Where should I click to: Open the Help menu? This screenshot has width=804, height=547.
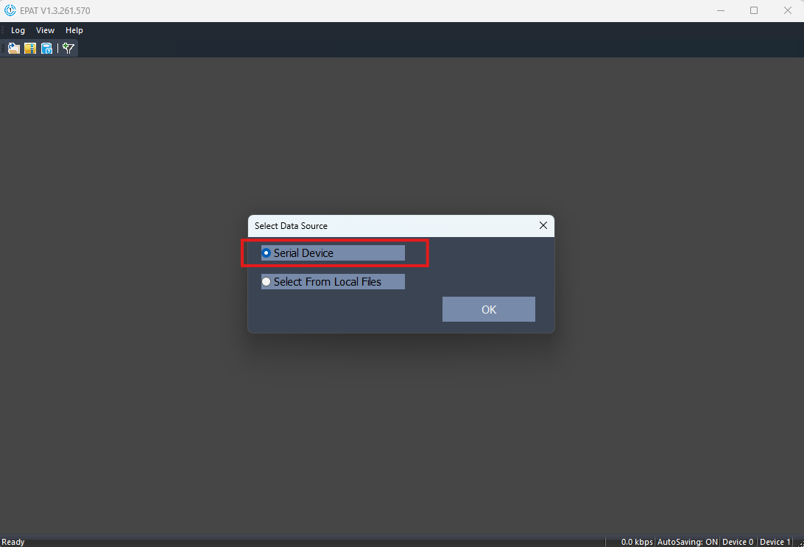pos(74,30)
